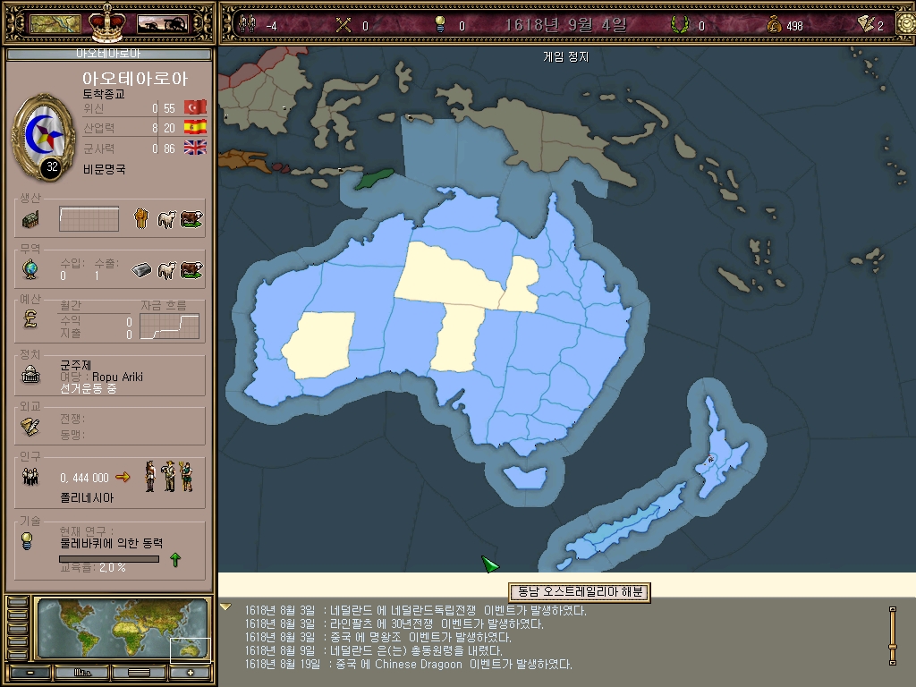
Task: Click the iron ingot icon in trade row
Action: pyautogui.click(x=141, y=270)
